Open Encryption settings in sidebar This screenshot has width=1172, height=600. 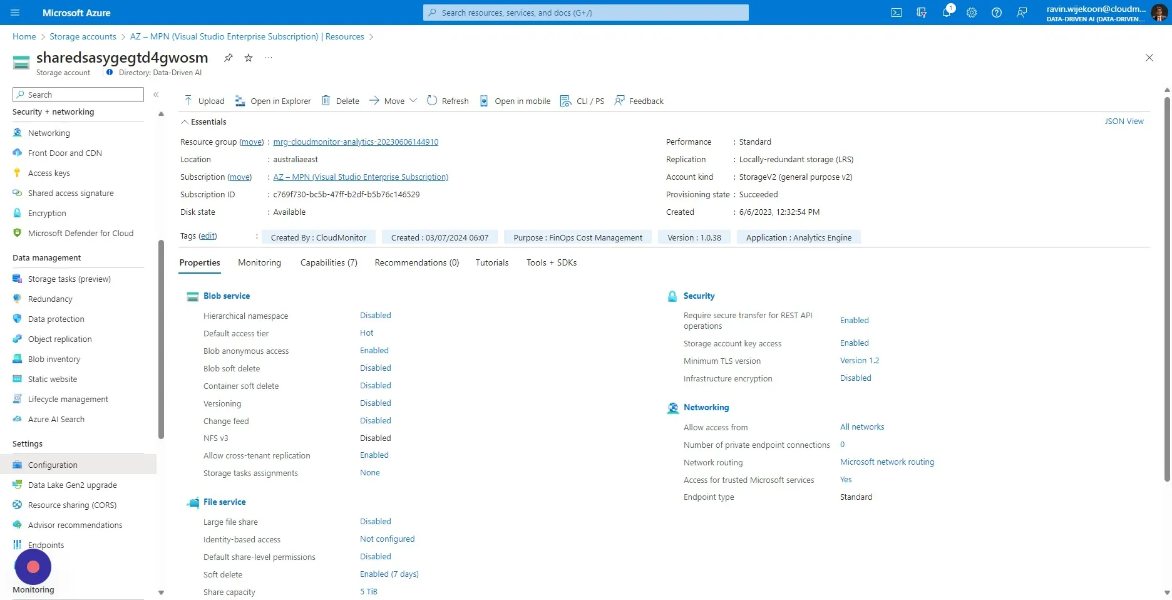pyautogui.click(x=47, y=213)
